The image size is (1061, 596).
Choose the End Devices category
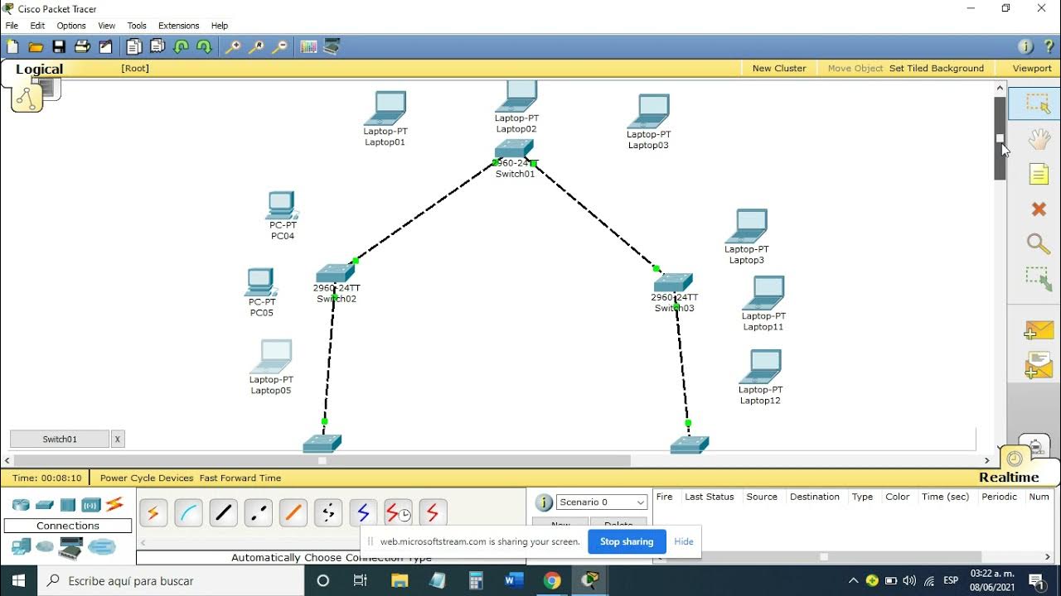pyautogui.click(x=21, y=547)
